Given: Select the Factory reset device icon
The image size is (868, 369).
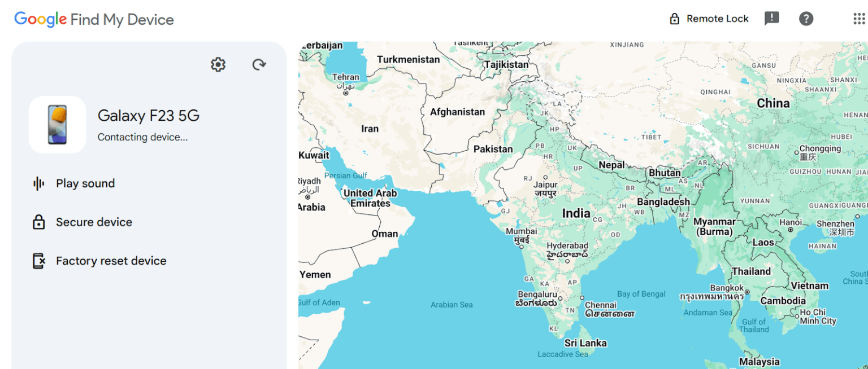Looking at the screenshot, I should [x=38, y=260].
